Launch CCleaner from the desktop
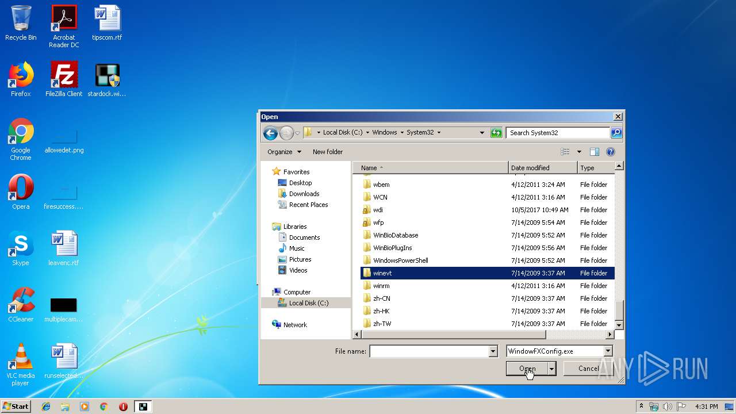 point(21,305)
